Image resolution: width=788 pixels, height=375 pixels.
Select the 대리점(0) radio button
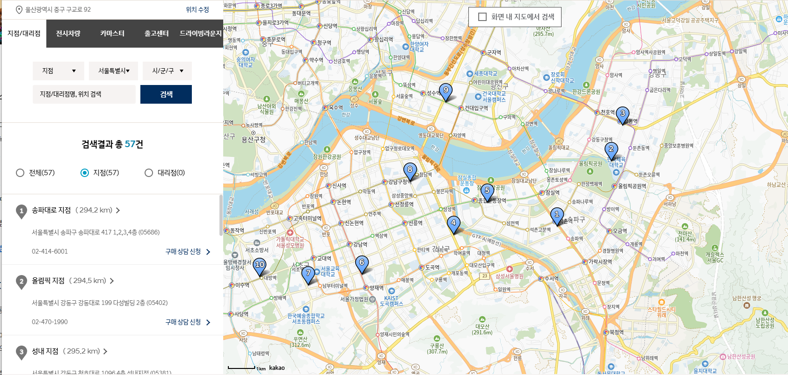149,173
